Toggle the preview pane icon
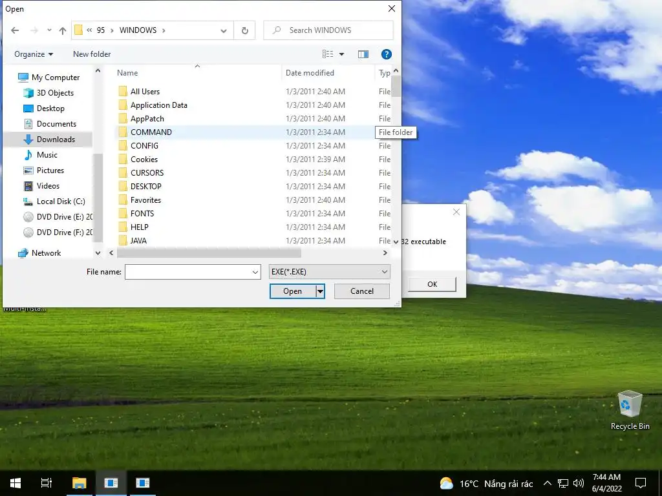This screenshot has width=662, height=496. pos(363,54)
